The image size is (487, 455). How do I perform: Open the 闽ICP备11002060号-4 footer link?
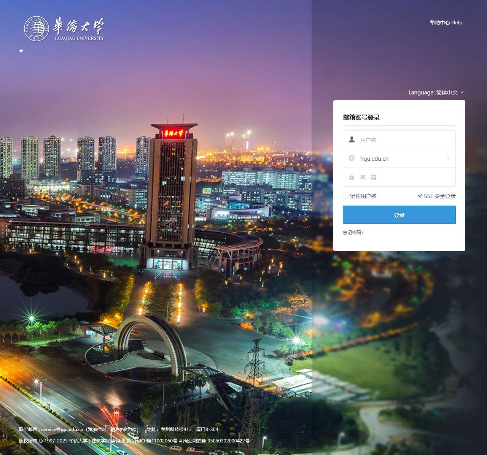point(159,441)
